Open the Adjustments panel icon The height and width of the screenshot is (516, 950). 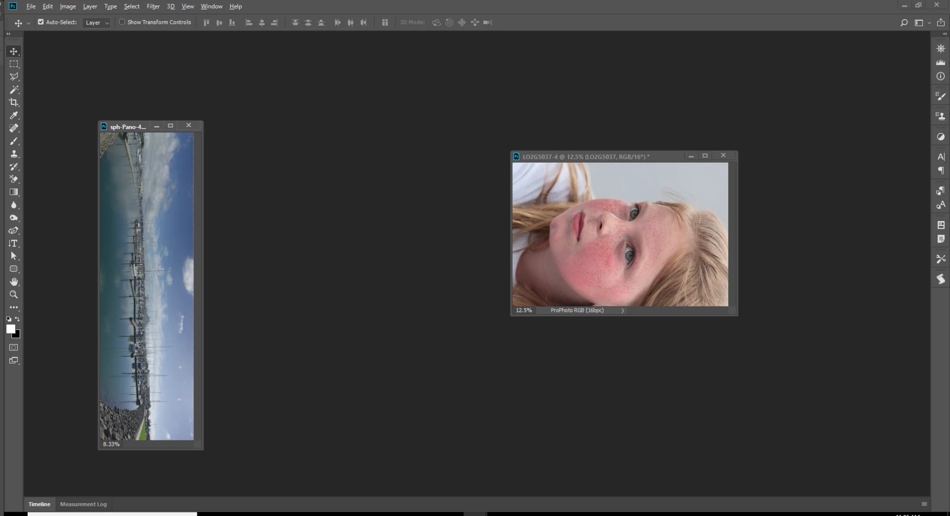click(941, 137)
